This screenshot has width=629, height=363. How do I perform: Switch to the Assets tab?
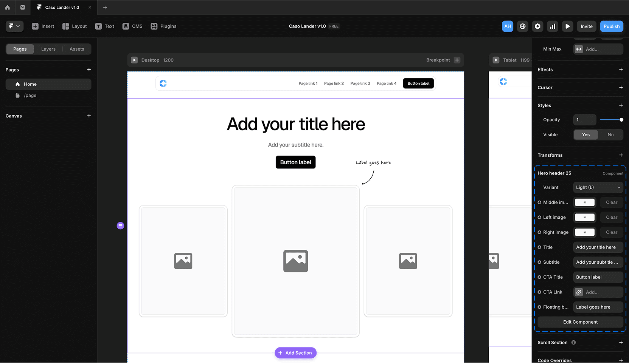[x=77, y=49]
